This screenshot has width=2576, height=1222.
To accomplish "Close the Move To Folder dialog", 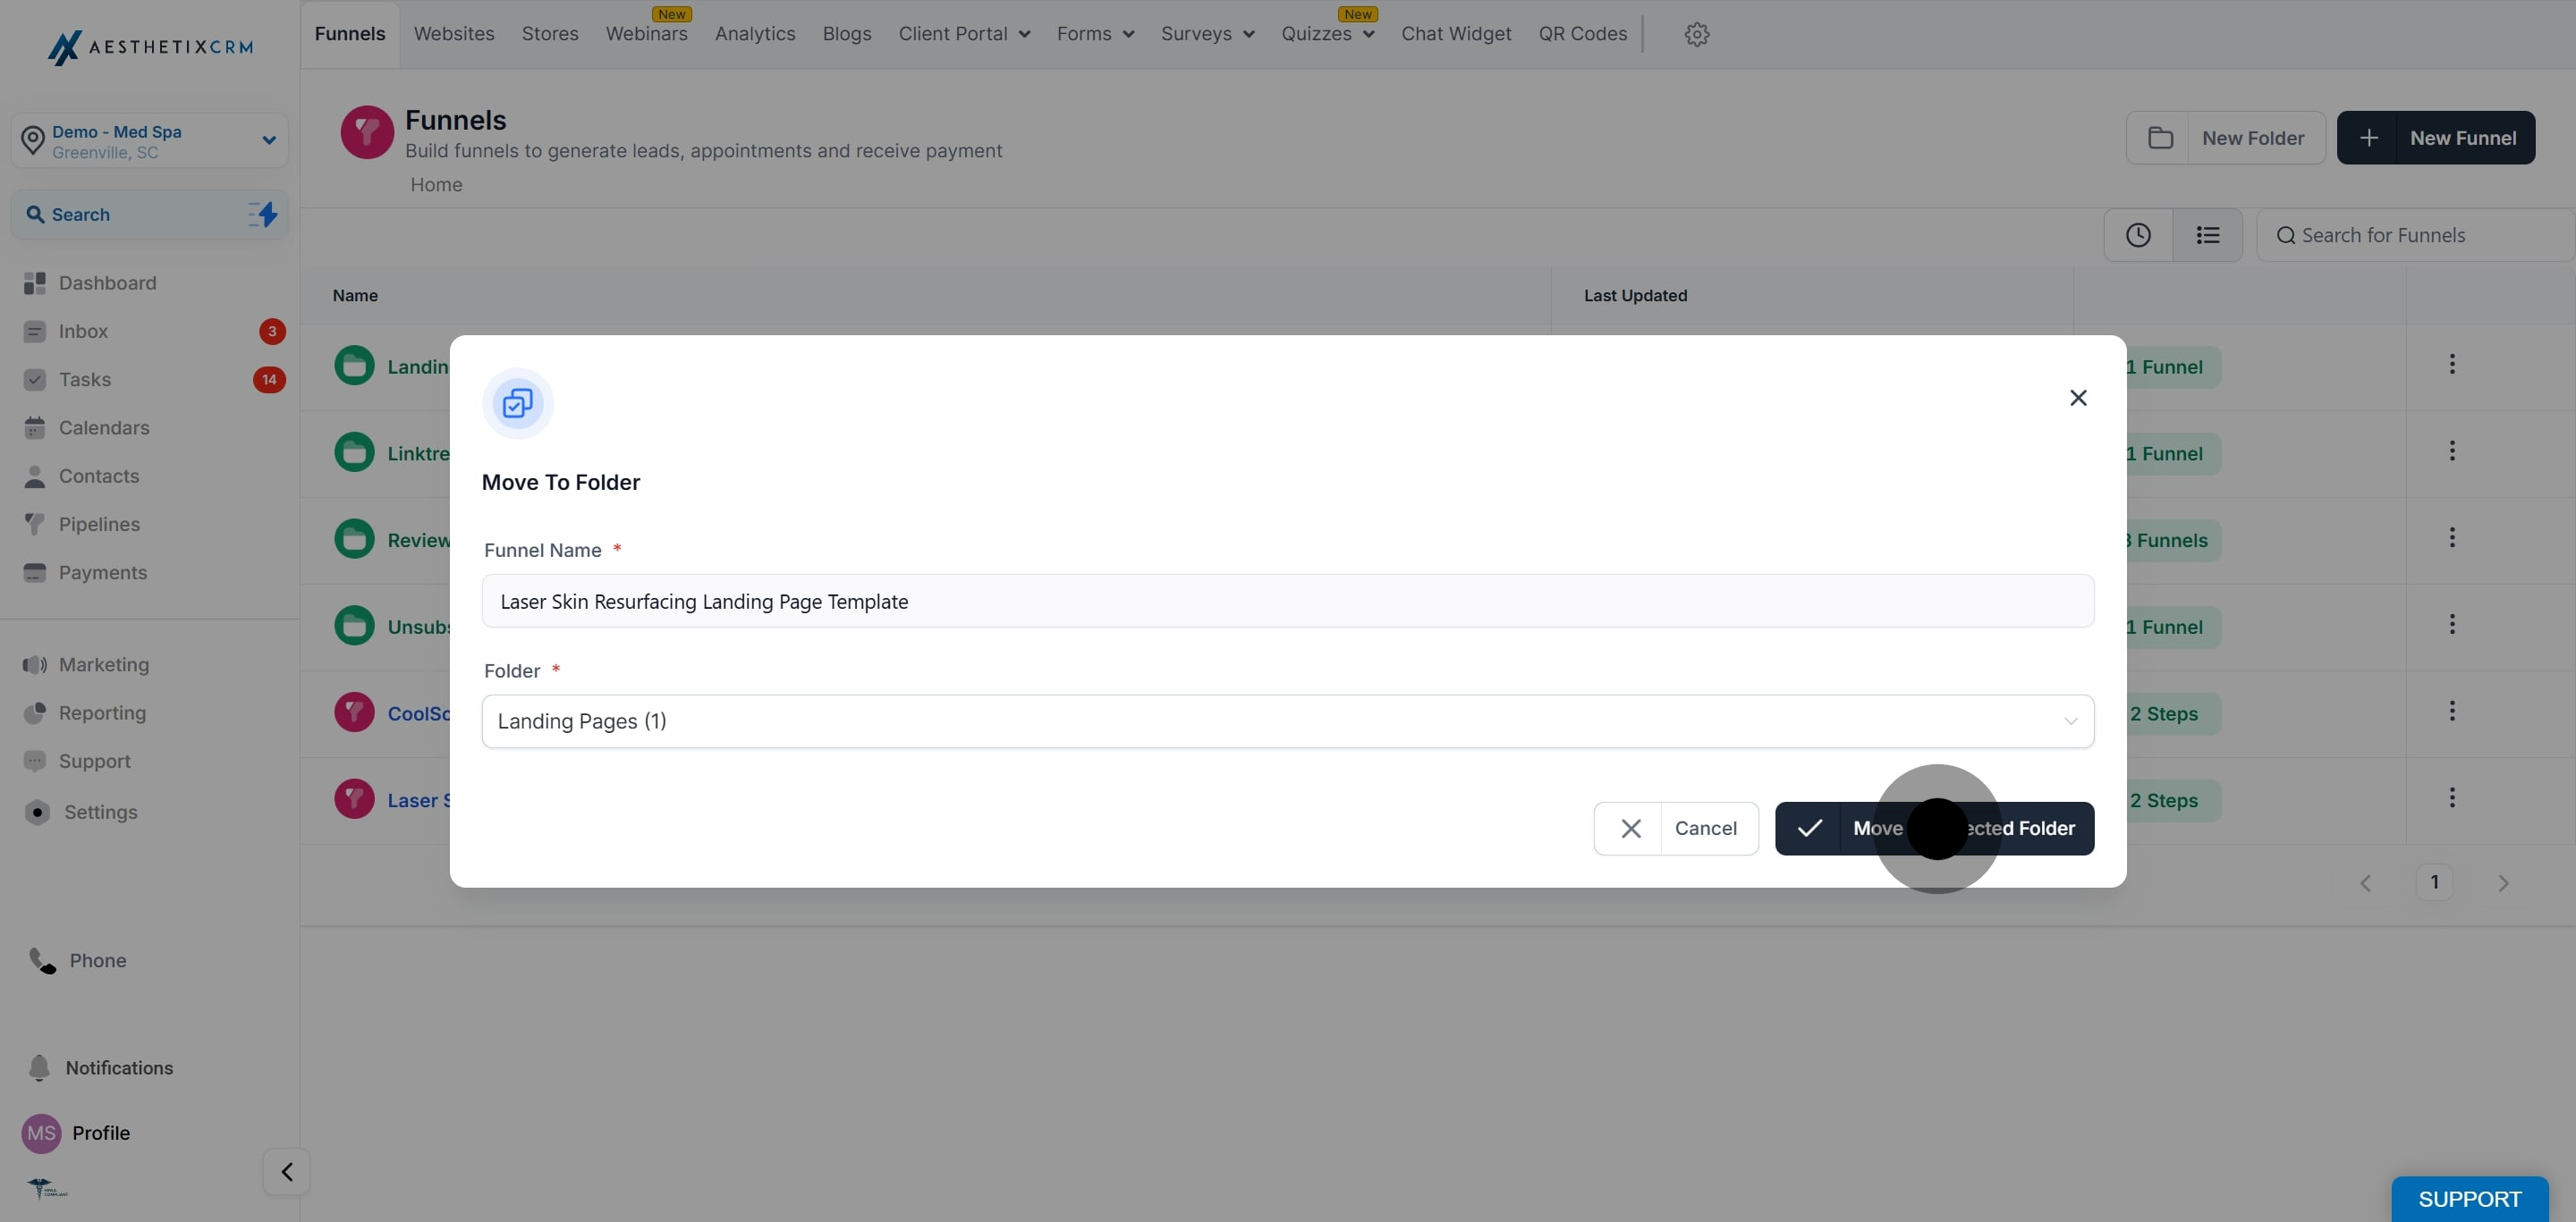I will (x=2078, y=398).
